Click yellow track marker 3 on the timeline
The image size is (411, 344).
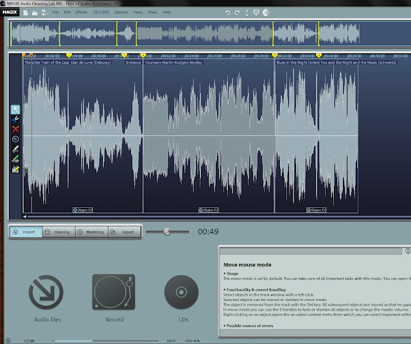pyautogui.click(x=124, y=55)
